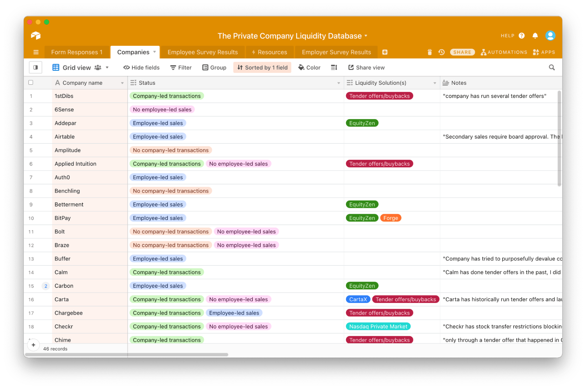Open Automations panel
The image size is (586, 389).
point(504,52)
